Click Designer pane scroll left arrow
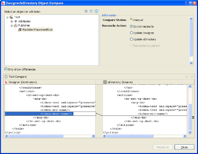 [6, 136]
